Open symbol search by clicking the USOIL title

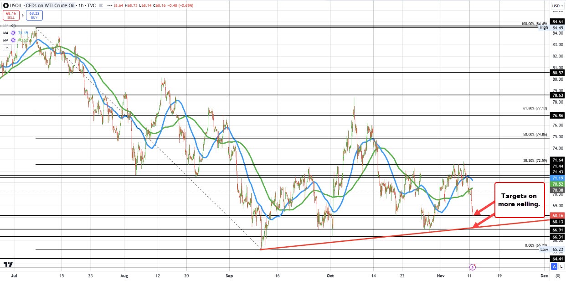(x=16, y=5)
